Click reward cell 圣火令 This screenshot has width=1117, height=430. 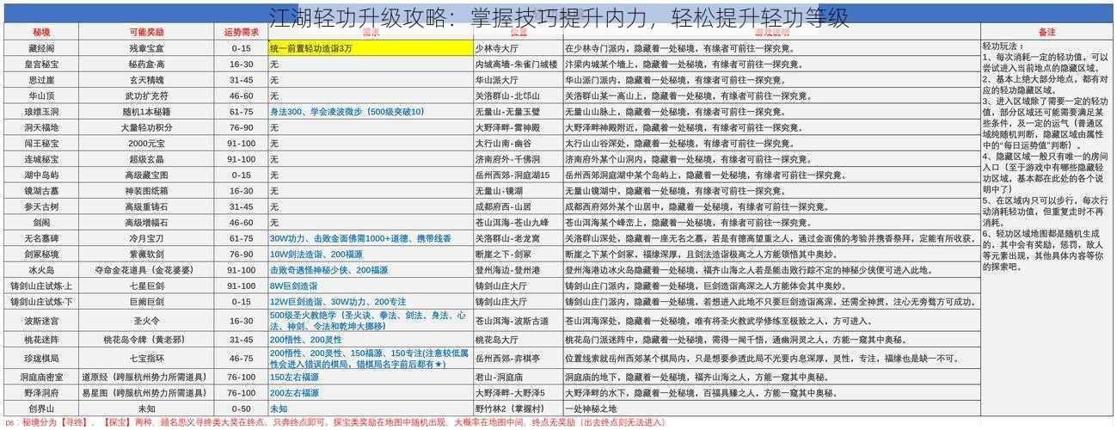coord(147,320)
